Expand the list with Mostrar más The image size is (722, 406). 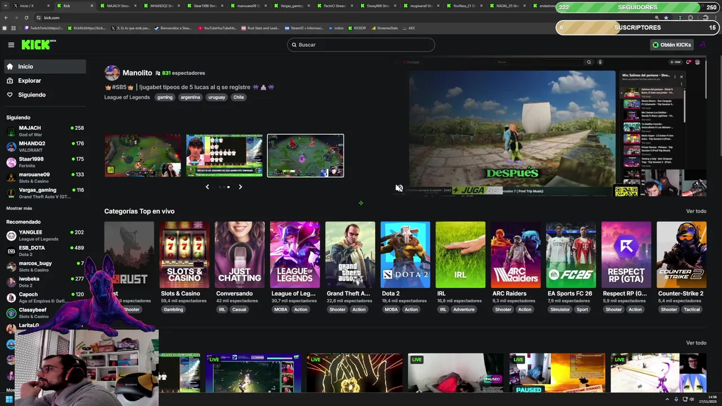tap(19, 208)
